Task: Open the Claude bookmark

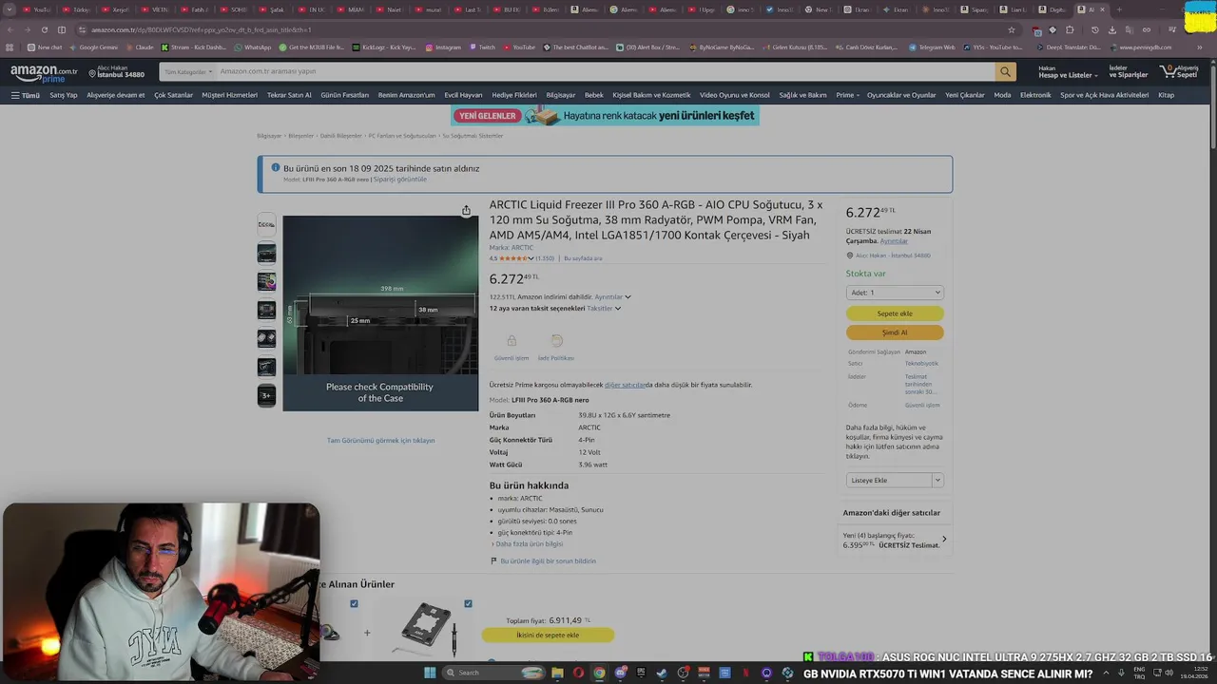Action: click(x=140, y=47)
